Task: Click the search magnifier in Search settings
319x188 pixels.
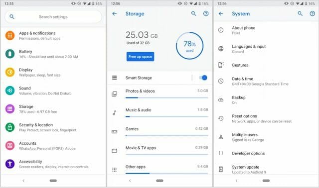Action: pyautogui.click(x=12, y=16)
